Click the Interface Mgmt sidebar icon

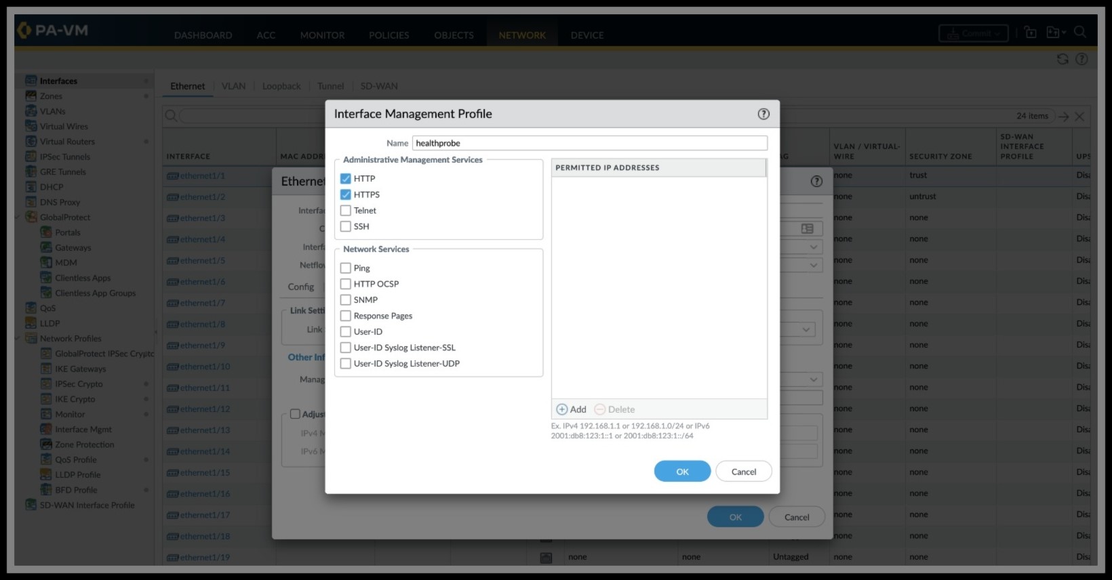click(x=46, y=429)
